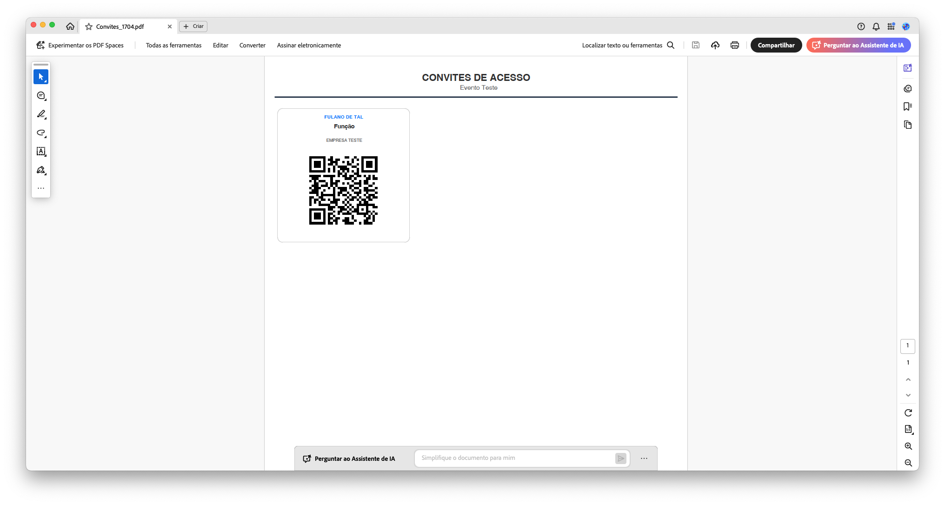Select the Selection arrow tool
Screen dimensions: 945x505
(x=41, y=76)
